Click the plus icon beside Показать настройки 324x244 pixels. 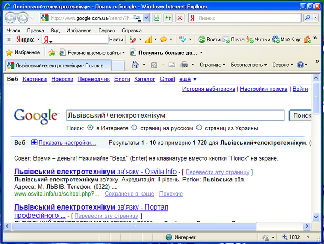tap(34, 142)
